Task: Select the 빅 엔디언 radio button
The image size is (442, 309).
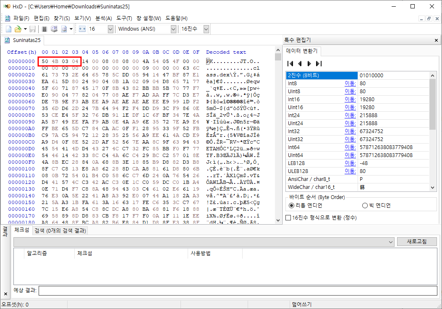Action: [x=377, y=206]
